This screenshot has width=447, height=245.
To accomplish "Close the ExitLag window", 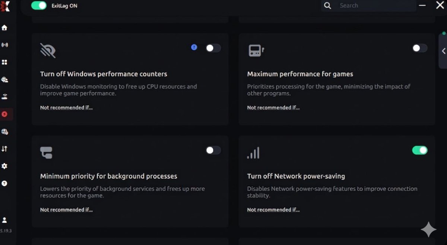I will click(440, 5).
